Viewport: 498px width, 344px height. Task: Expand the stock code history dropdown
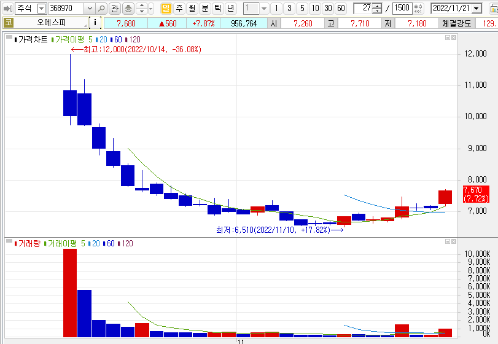point(90,9)
